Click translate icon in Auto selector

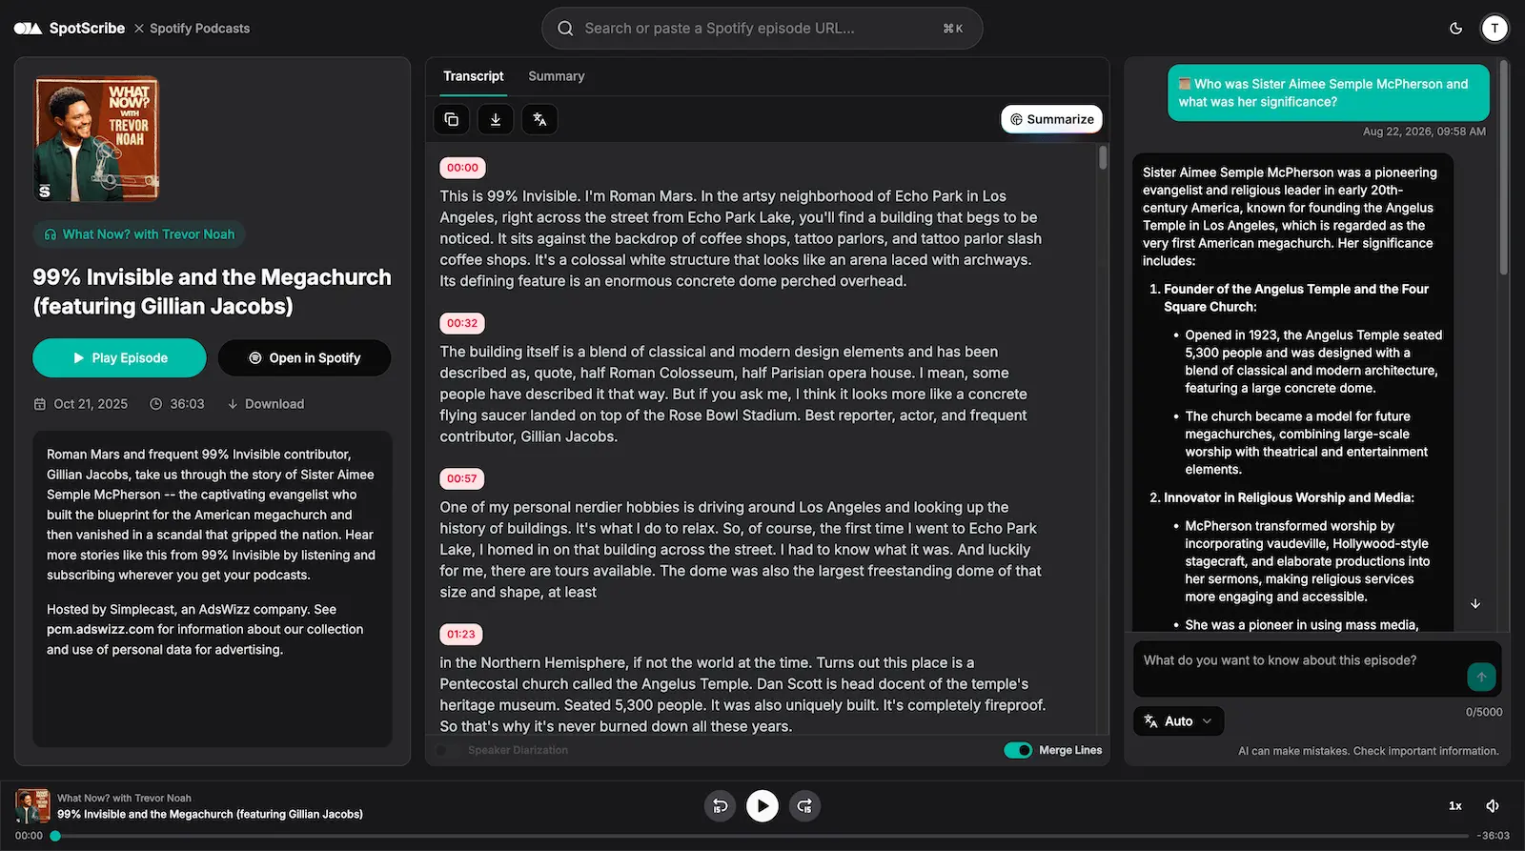(1151, 721)
